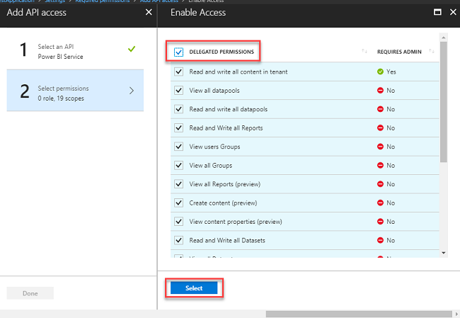The height and width of the screenshot is (318, 460).
Task: Uncheck Read and write all content in tenant
Action: [178, 72]
